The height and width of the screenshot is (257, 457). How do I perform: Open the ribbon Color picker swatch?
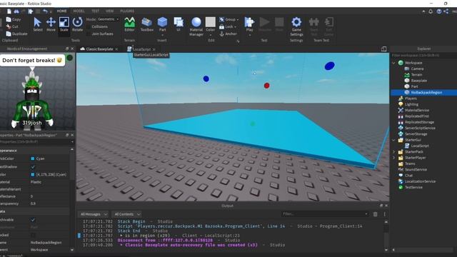pyautogui.click(x=210, y=22)
